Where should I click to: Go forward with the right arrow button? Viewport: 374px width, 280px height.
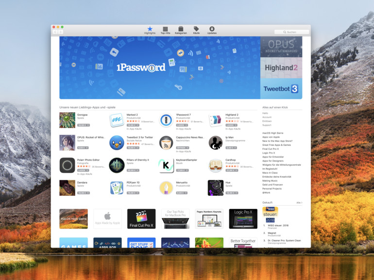tap(61, 32)
